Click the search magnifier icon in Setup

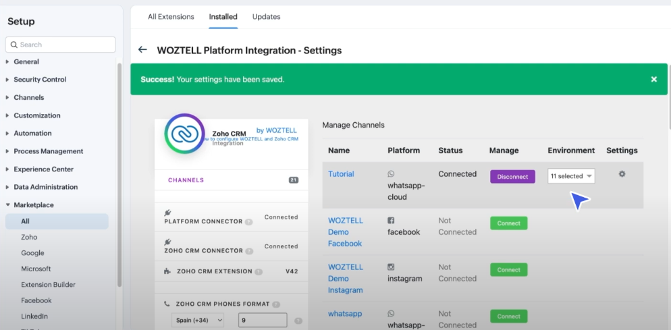point(14,45)
